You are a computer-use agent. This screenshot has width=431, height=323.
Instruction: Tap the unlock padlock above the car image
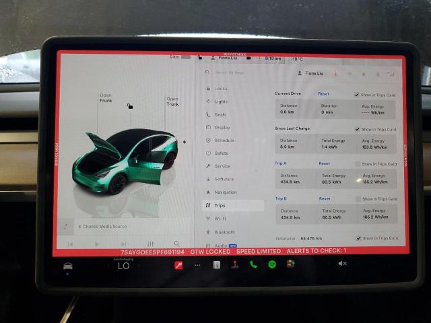point(130,106)
